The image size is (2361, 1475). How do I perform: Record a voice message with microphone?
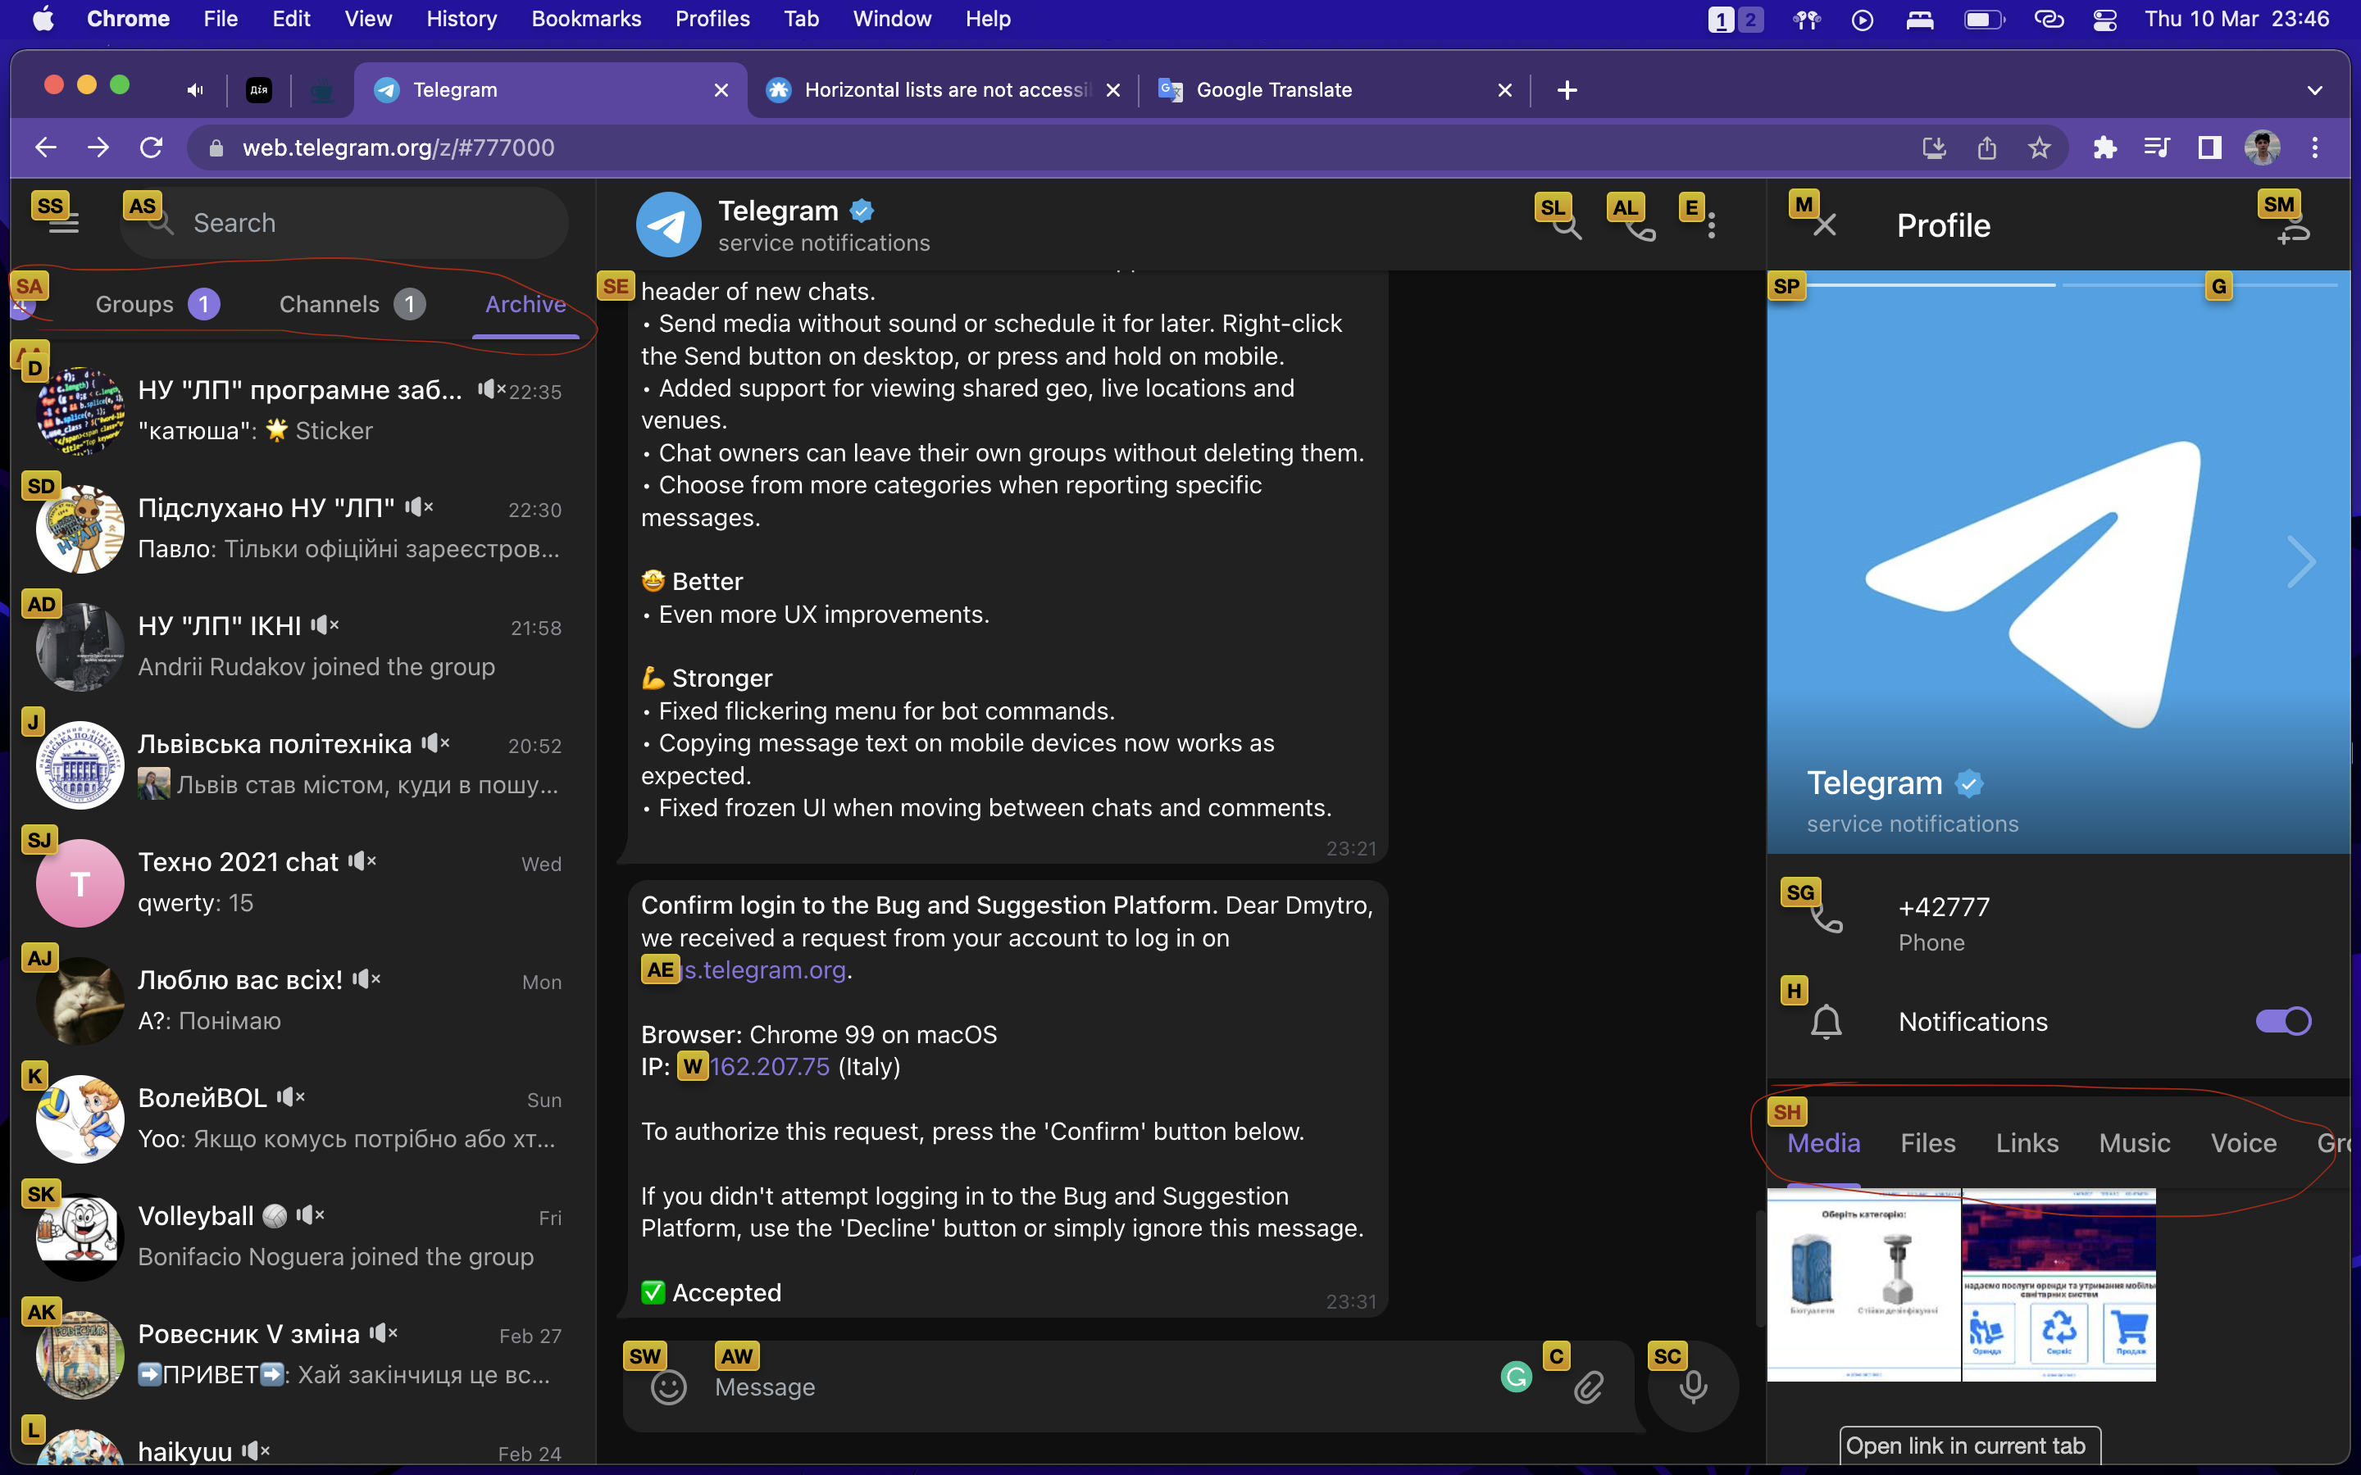[1693, 1386]
